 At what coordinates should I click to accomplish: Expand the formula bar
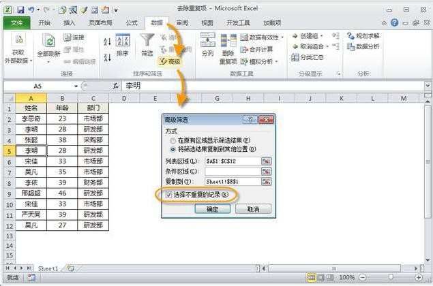point(428,86)
